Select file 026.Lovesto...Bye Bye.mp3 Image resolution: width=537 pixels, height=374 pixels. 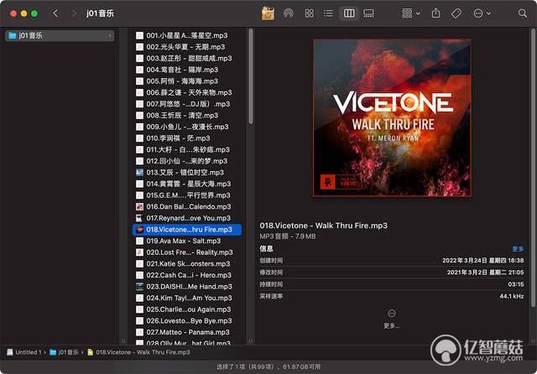[x=187, y=321]
